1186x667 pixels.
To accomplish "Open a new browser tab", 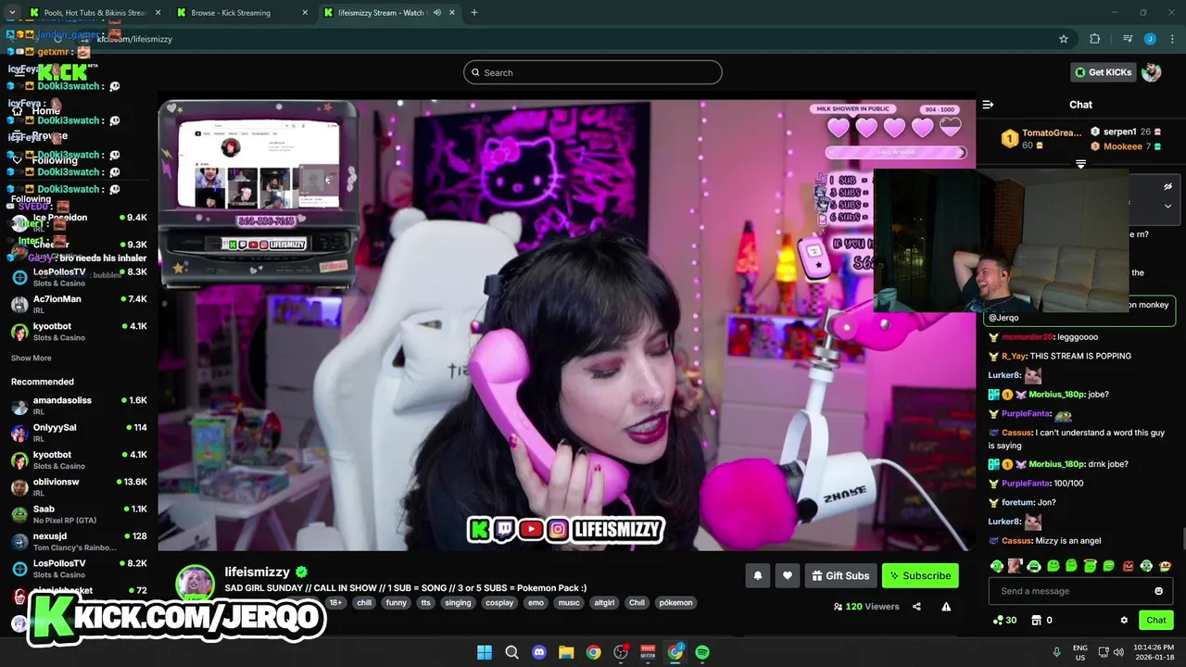I will coord(474,13).
